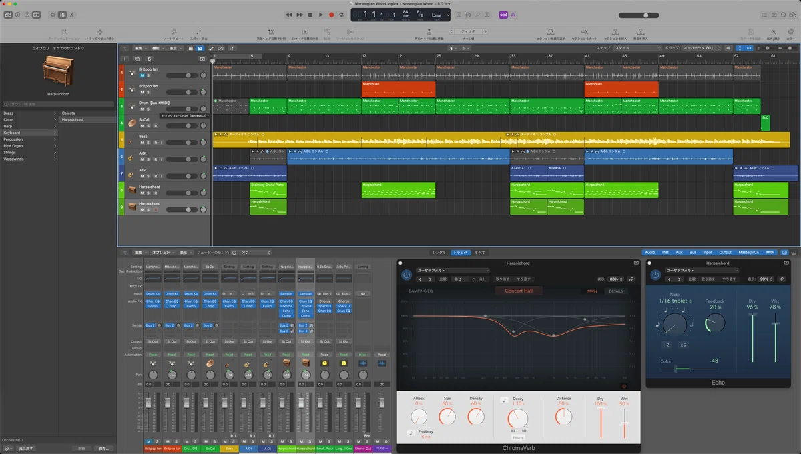Open Echo Note 1/16 triplet dropdown

click(x=676, y=301)
